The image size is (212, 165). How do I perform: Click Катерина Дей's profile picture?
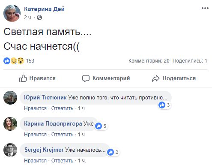click(12, 13)
